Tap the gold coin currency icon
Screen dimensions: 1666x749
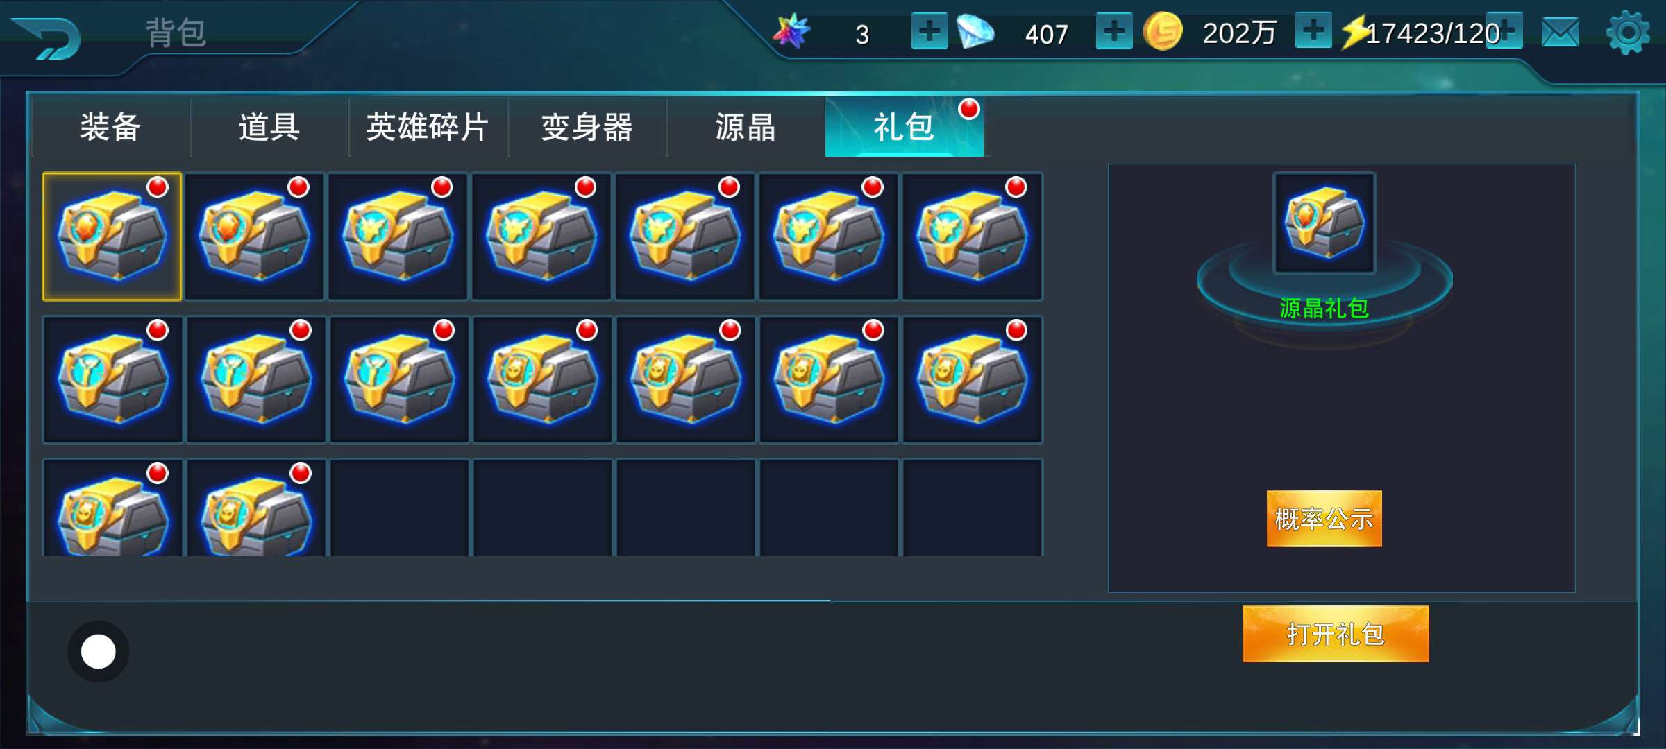(1163, 32)
